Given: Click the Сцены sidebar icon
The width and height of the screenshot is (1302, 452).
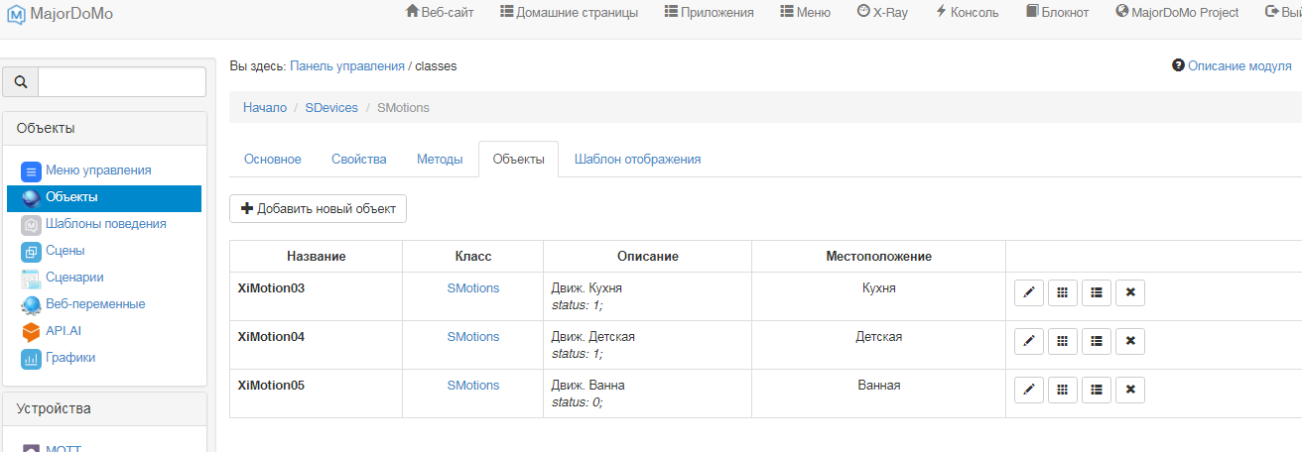Looking at the screenshot, I should pyautogui.click(x=31, y=252).
